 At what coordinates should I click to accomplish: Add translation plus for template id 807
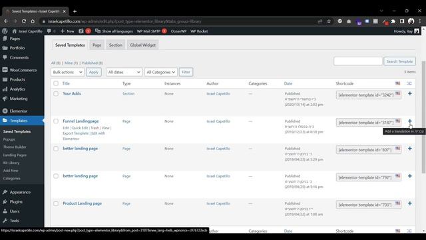coord(410,149)
